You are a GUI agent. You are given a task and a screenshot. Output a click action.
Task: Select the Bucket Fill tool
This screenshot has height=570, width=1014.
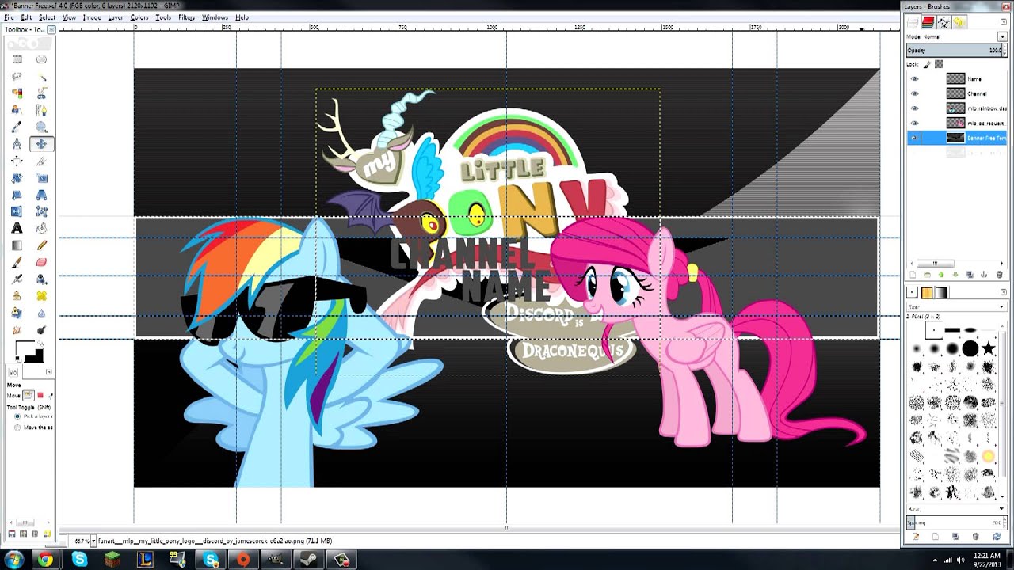pos(41,228)
